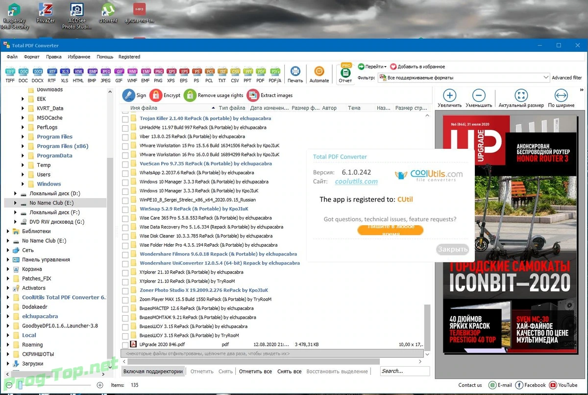
Task: Expand the Program Files folder
Action: click(23, 137)
